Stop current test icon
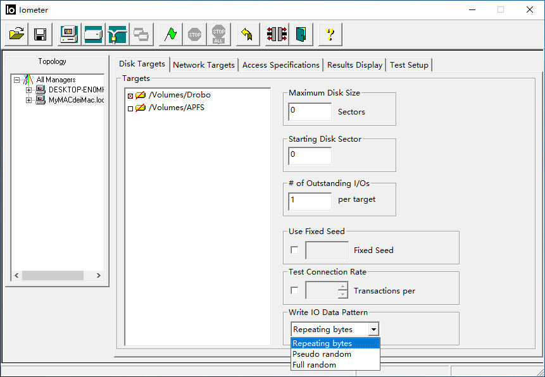The image size is (545, 377). tap(195, 34)
